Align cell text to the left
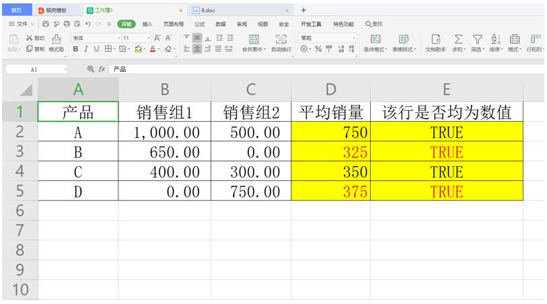 pos(186,49)
